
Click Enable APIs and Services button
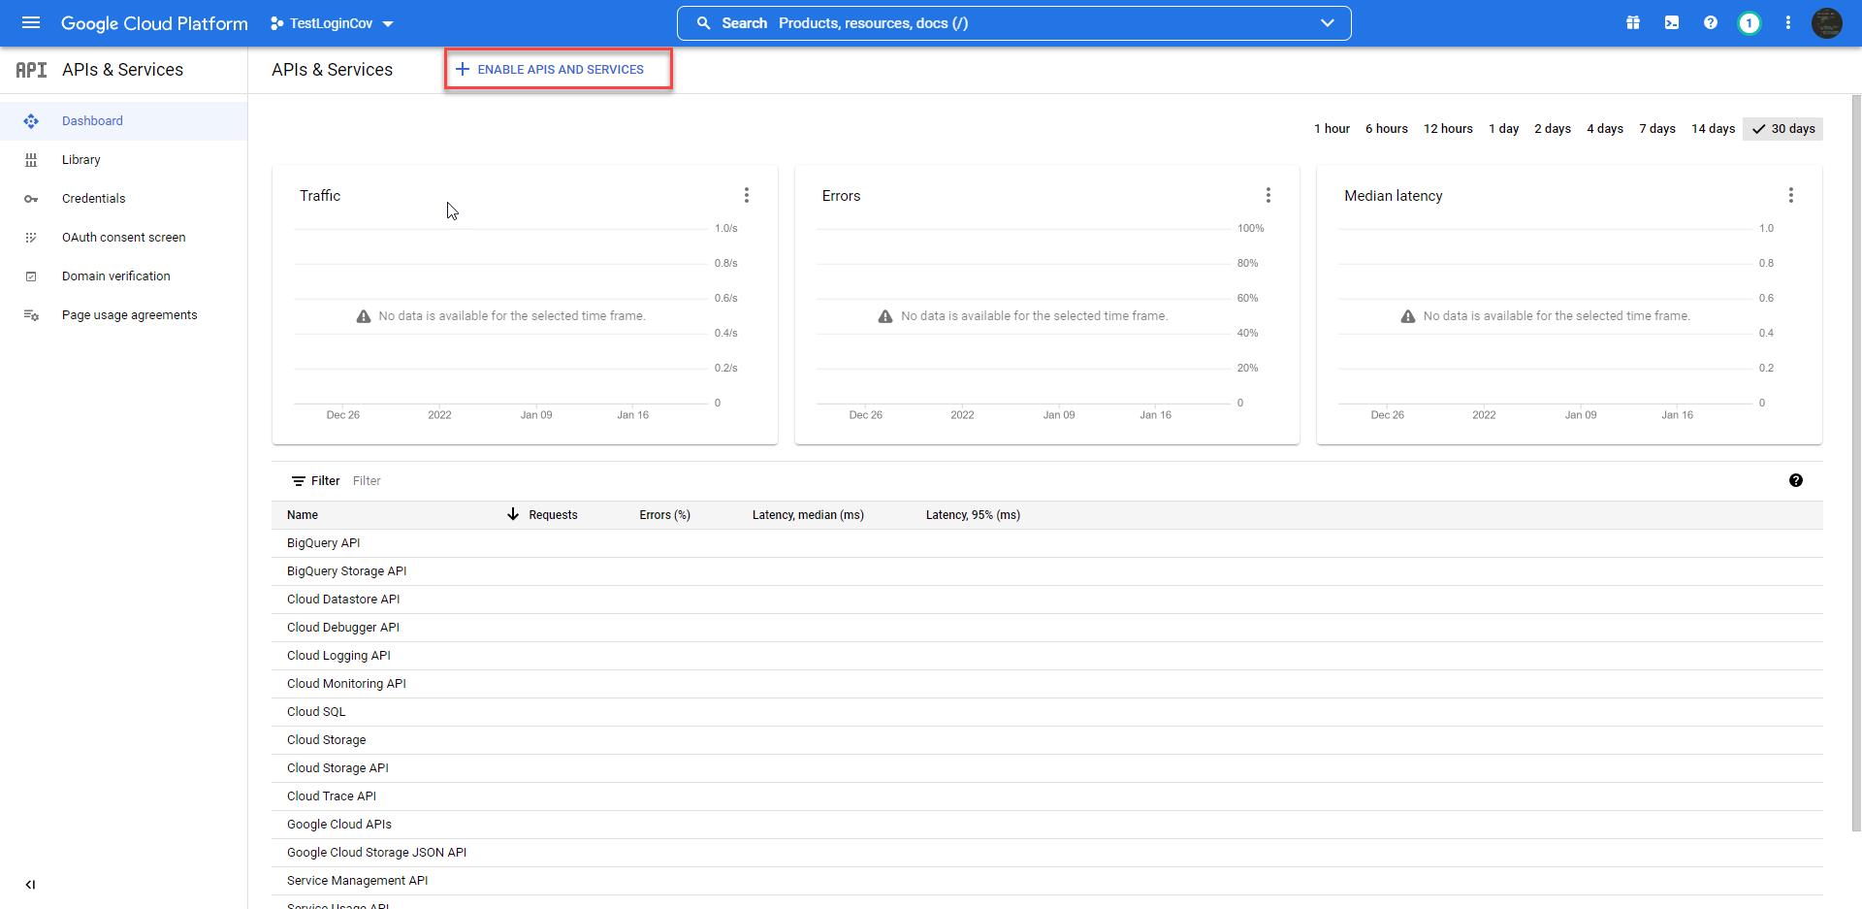(x=559, y=70)
